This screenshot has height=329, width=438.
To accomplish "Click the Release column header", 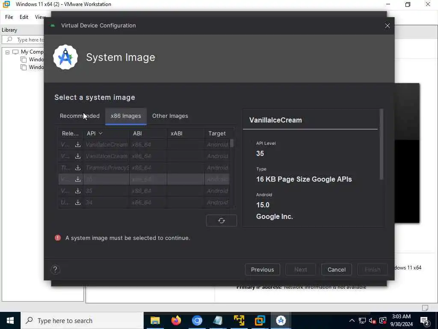I will 71,134.
